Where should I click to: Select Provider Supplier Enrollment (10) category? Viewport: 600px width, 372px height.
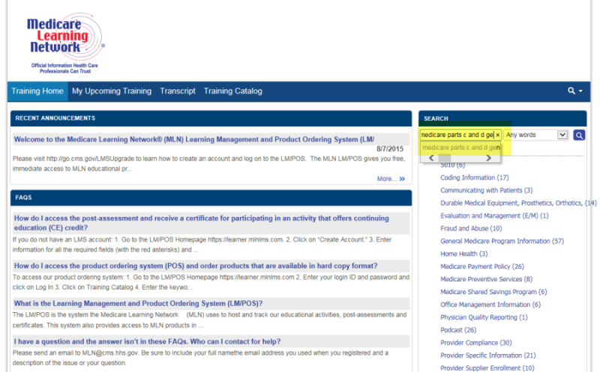click(487, 368)
